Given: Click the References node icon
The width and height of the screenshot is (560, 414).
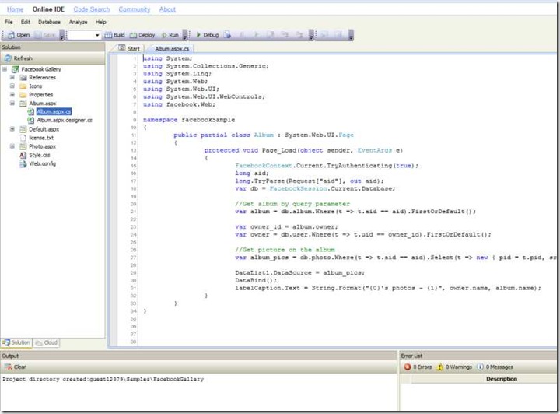Looking at the screenshot, I should (23, 78).
